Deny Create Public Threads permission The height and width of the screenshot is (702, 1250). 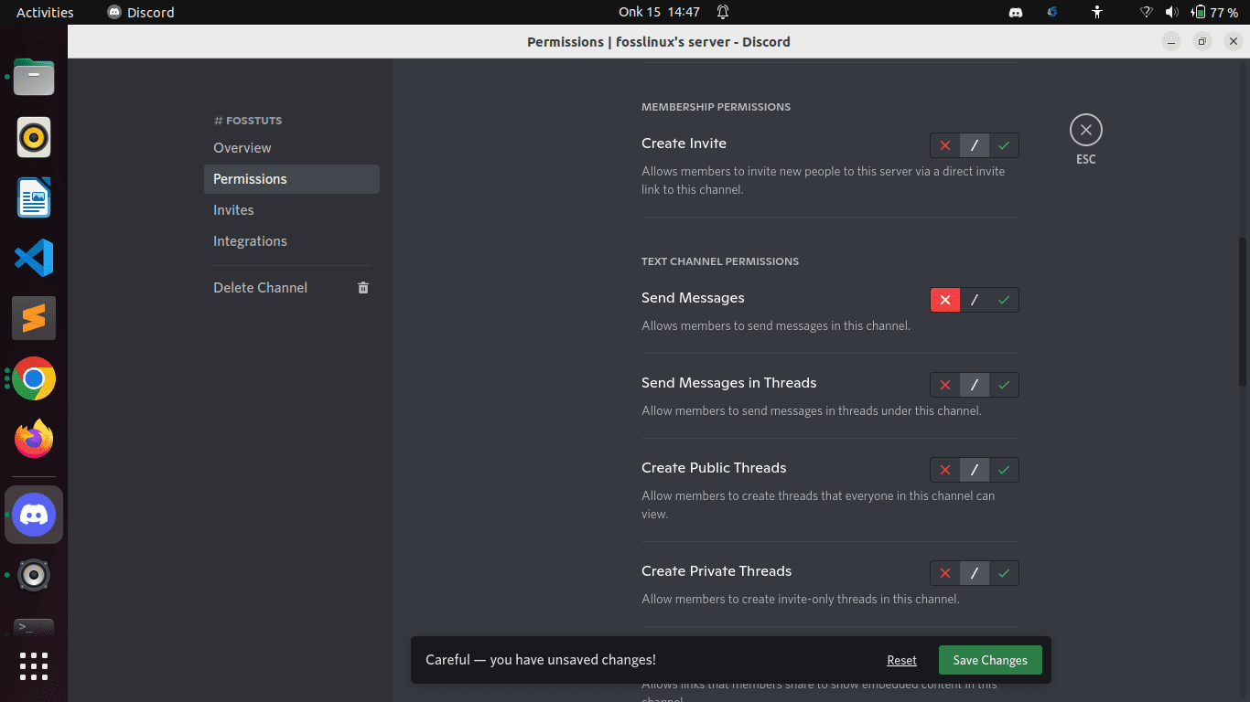(945, 470)
